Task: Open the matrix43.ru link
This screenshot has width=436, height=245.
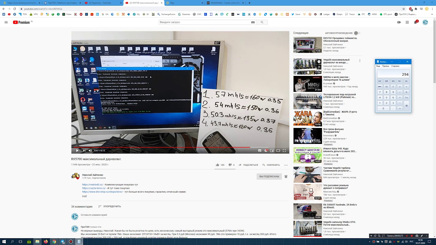Action: click(92, 185)
